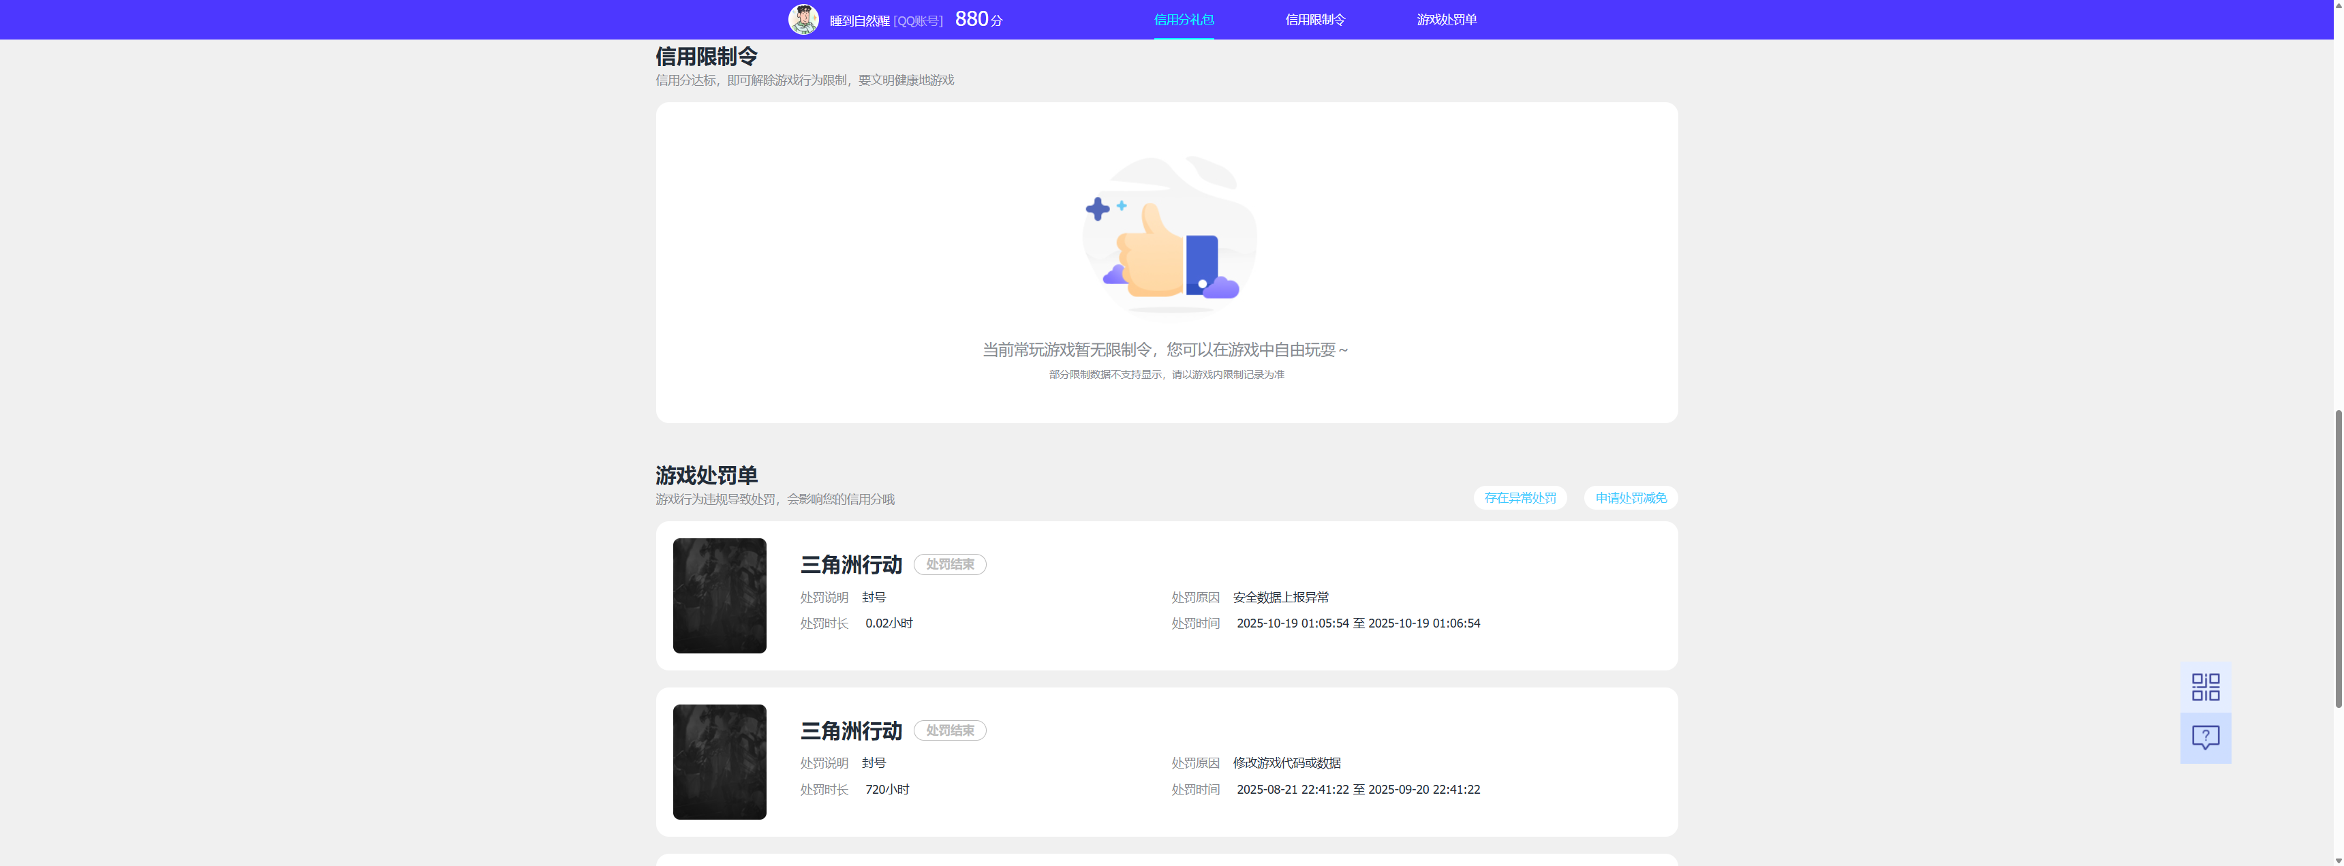This screenshot has height=866, width=2344.
Task: Open game thumbnail of 720小时 penalty card
Action: 719,762
